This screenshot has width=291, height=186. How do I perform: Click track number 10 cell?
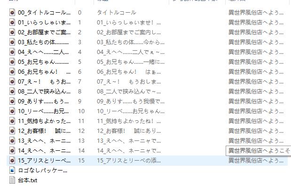[x=81, y=111]
